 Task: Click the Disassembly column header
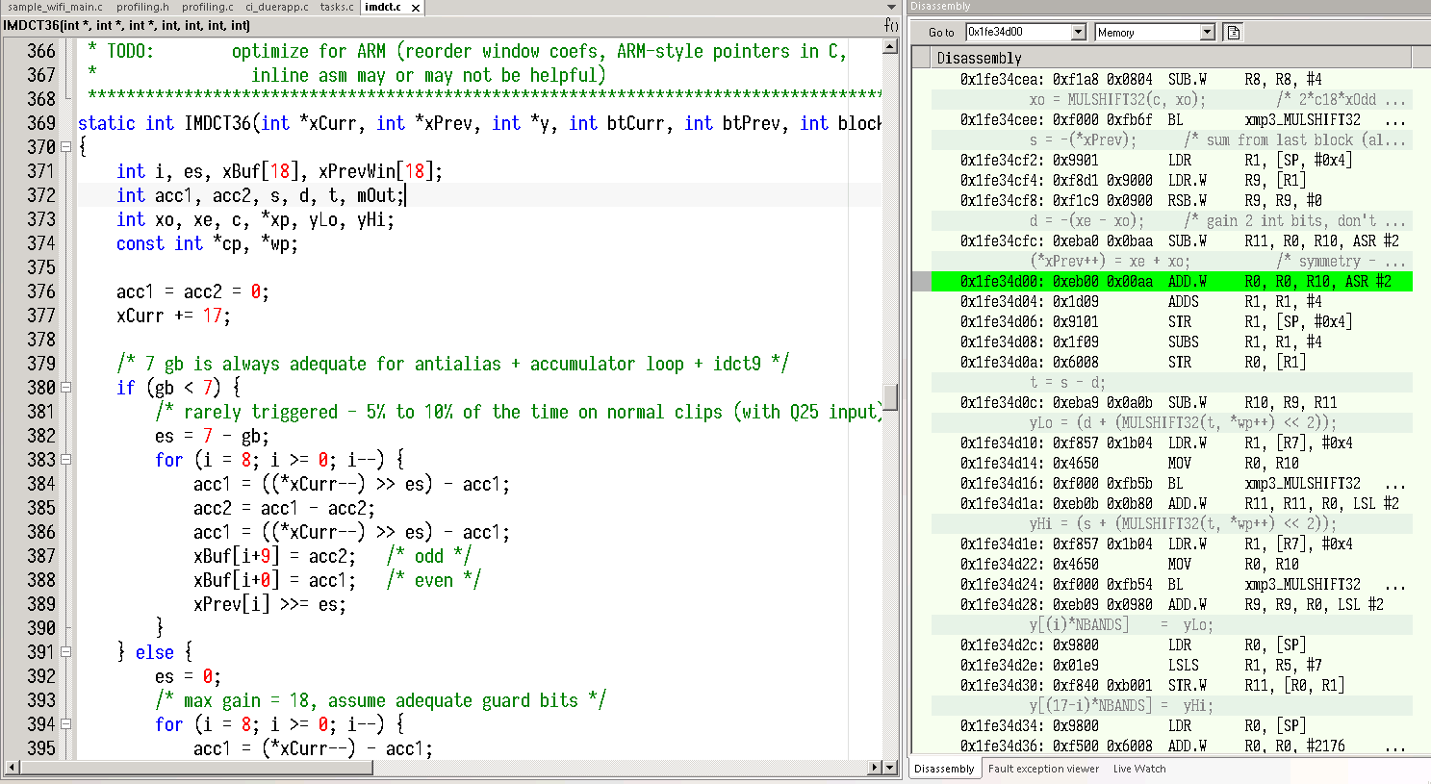tap(1171, 58)
